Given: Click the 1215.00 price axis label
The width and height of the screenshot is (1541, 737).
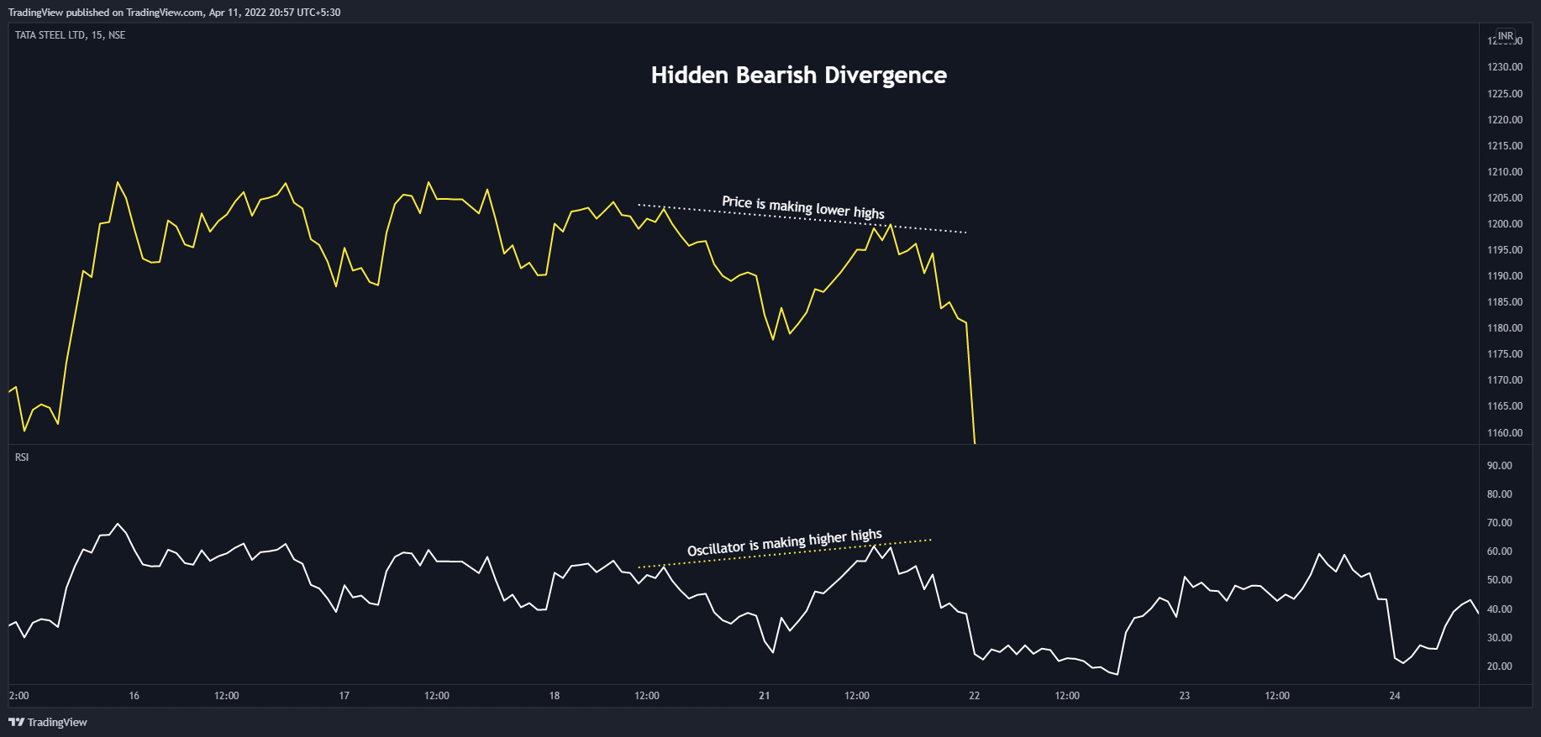Looking at the screenshot, I should 1505,146.
